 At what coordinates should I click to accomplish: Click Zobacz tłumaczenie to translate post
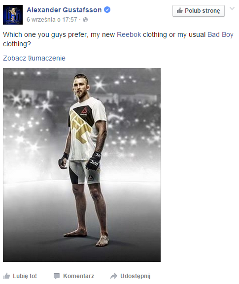pos(34,58)
